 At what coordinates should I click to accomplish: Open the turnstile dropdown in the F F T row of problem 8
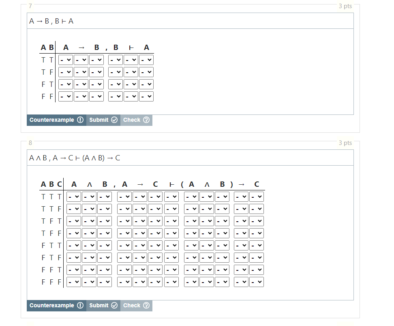(171, 270)
